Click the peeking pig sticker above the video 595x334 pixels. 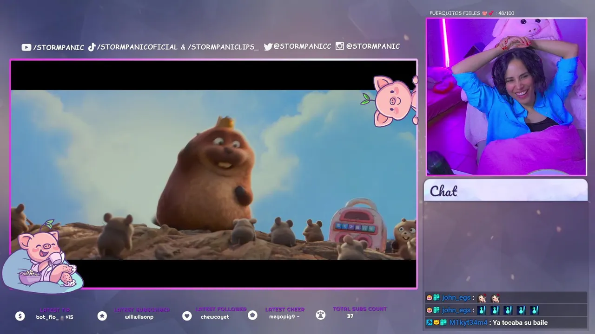coord(390,101)
